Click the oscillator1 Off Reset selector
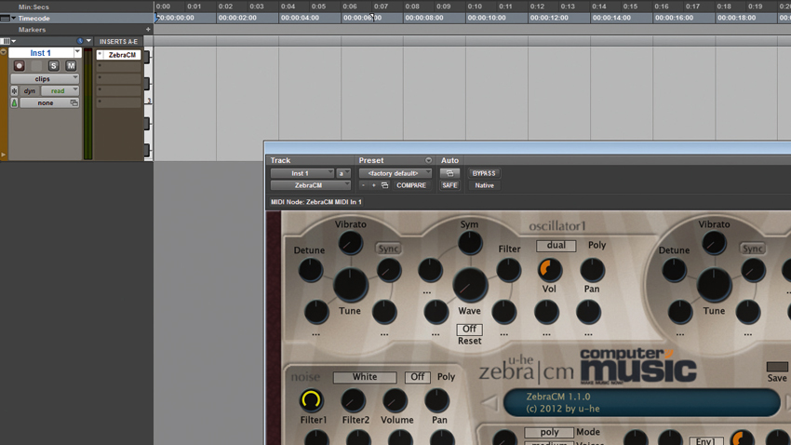 [469, 329]
